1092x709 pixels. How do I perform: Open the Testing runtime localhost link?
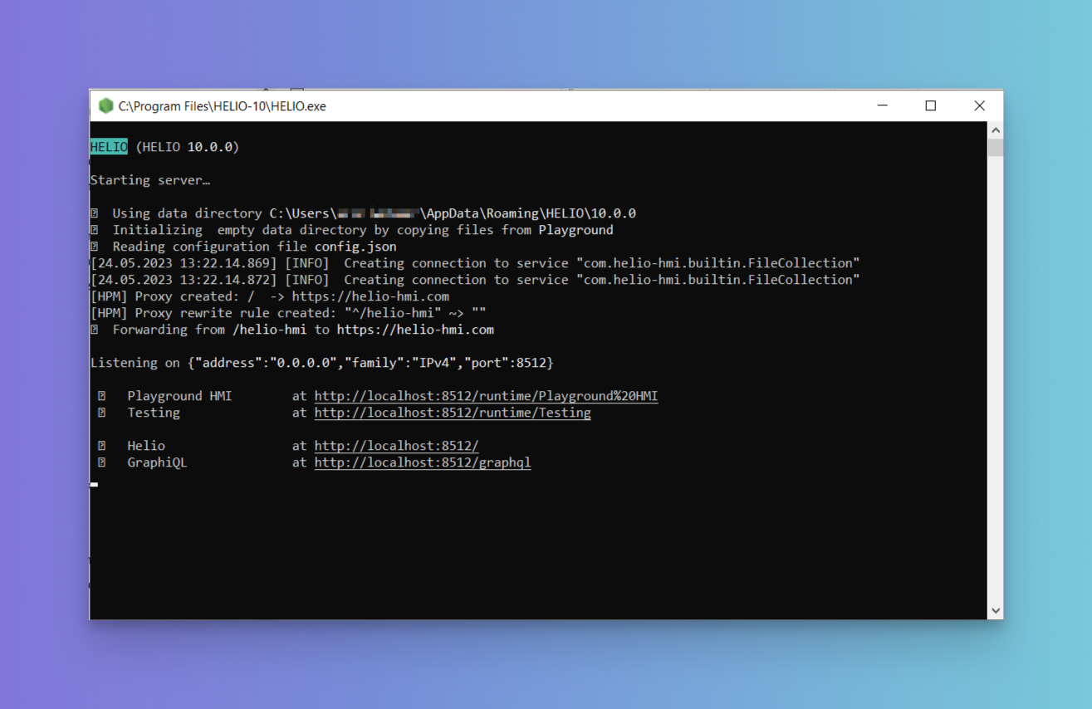point(453,413)
